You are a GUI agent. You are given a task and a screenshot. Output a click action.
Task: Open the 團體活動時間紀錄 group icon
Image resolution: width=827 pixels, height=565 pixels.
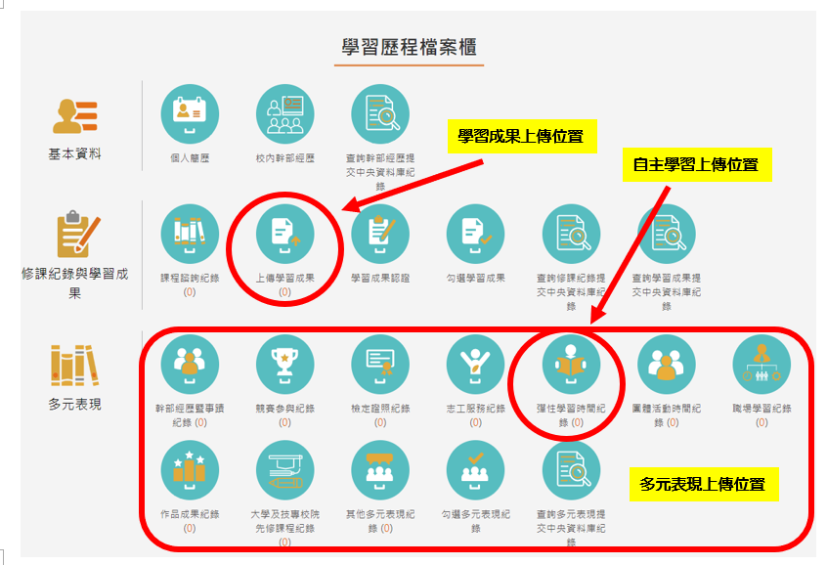666,364
